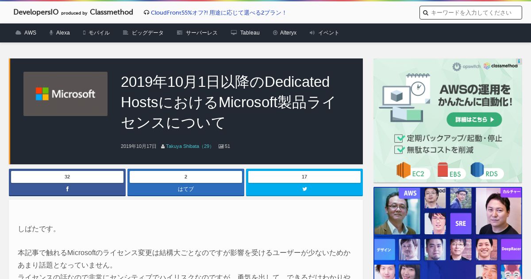This screenshot has width=531, height=279.
Task: Click the デザイン tile in staff banner
Action: pos(385,249)
